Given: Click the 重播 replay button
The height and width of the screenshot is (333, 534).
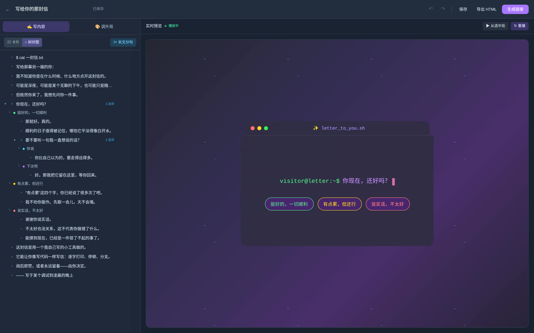Looking at the screenshot, I should tap(519, 26).
